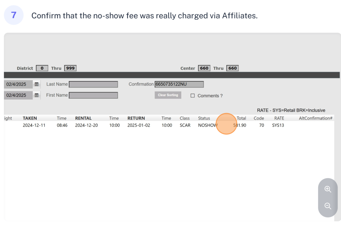Click the zoom out magnifier icon
Image resolution: width=341 pixels, height=227 pixels.
tap(328, 206)
